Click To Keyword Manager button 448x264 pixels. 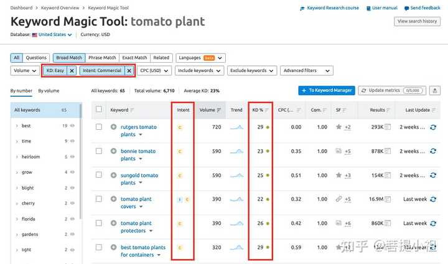pyautogui.click(x=327, y=90)
